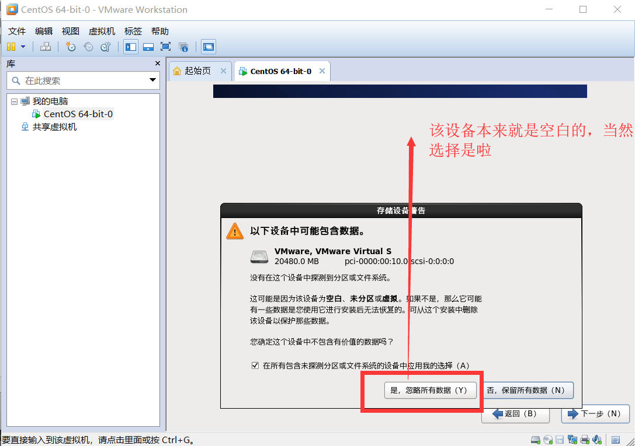Click the send Ctrl+Alt+Del toolbar icon
Viewport: 635px width, 446px height.
click(x=46, y=47)
